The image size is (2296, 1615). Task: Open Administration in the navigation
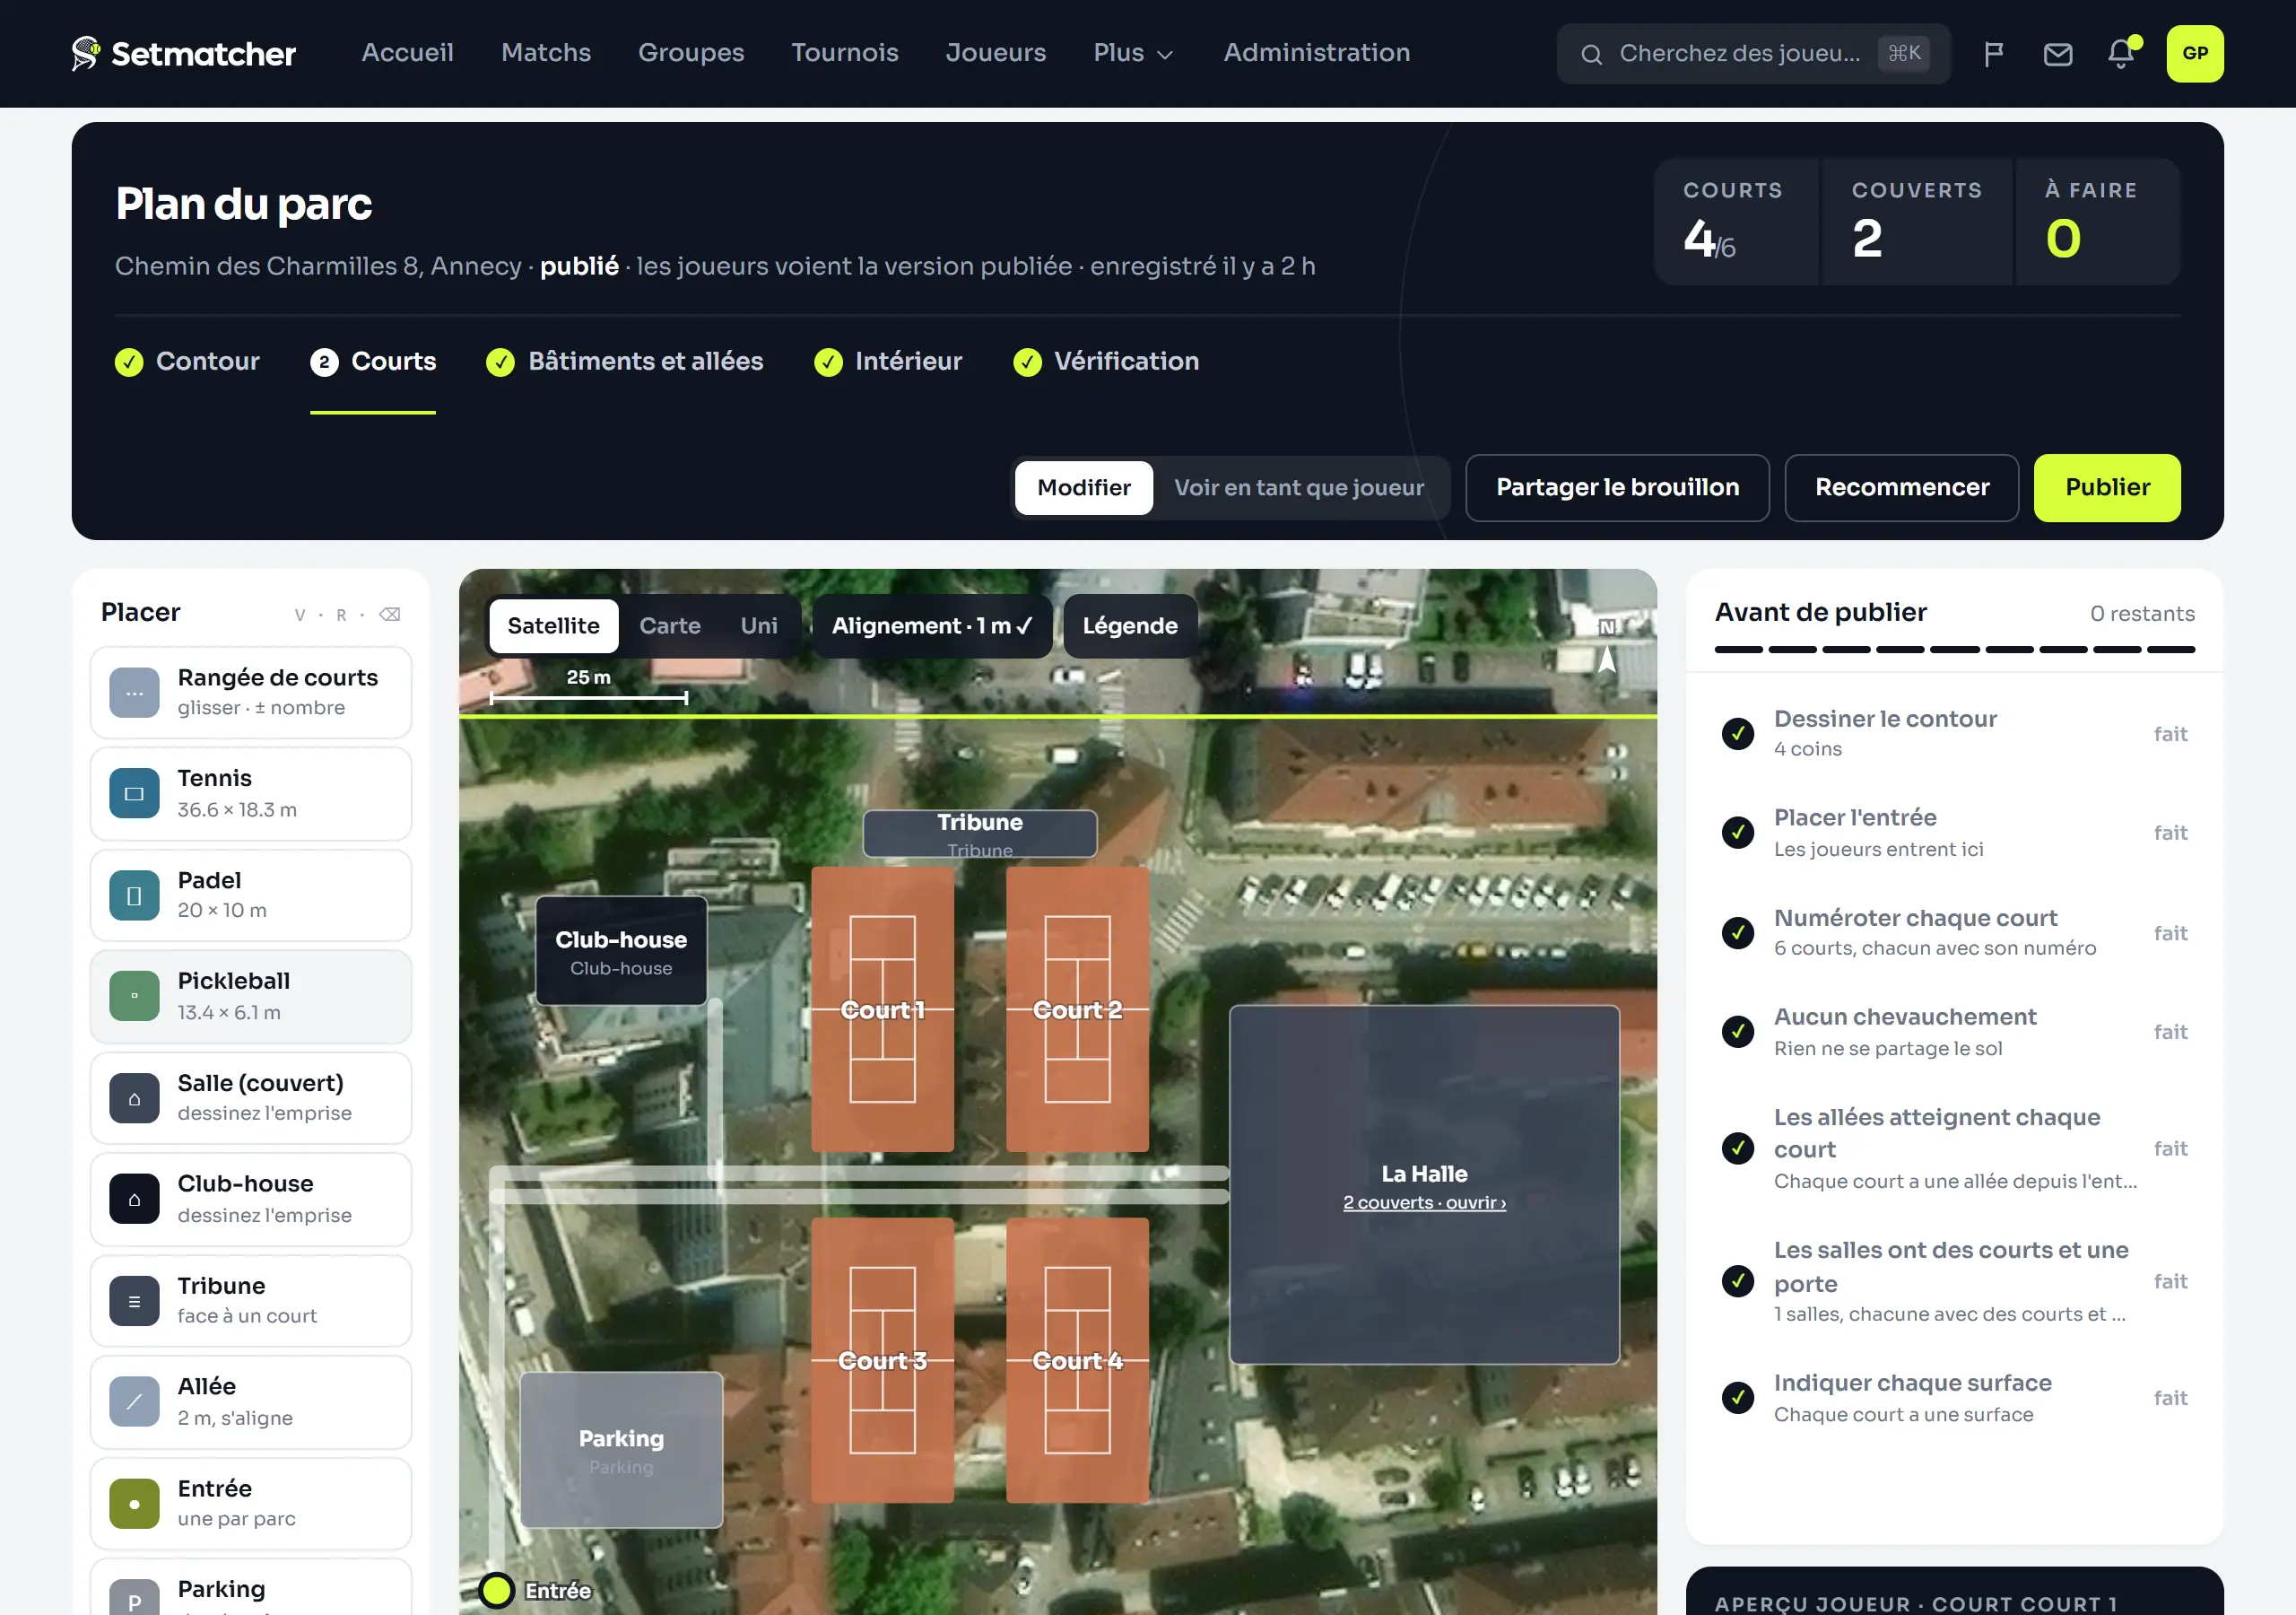1317,53
